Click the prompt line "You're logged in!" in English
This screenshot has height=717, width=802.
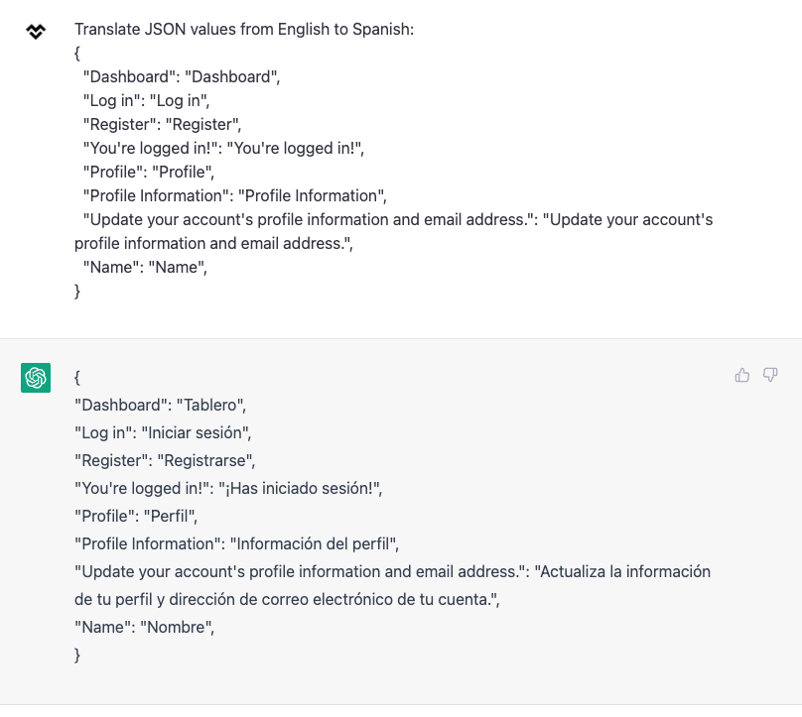[223, 148]
